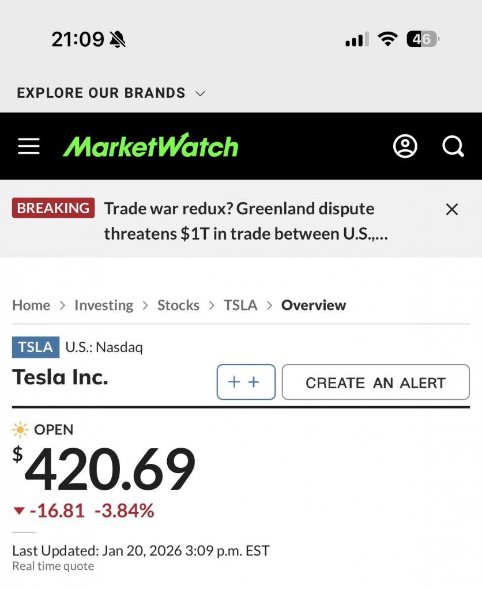This screenshot has width=482, height=590.
Task: Click the MarketWatch logo
Action: pos(150,146)
